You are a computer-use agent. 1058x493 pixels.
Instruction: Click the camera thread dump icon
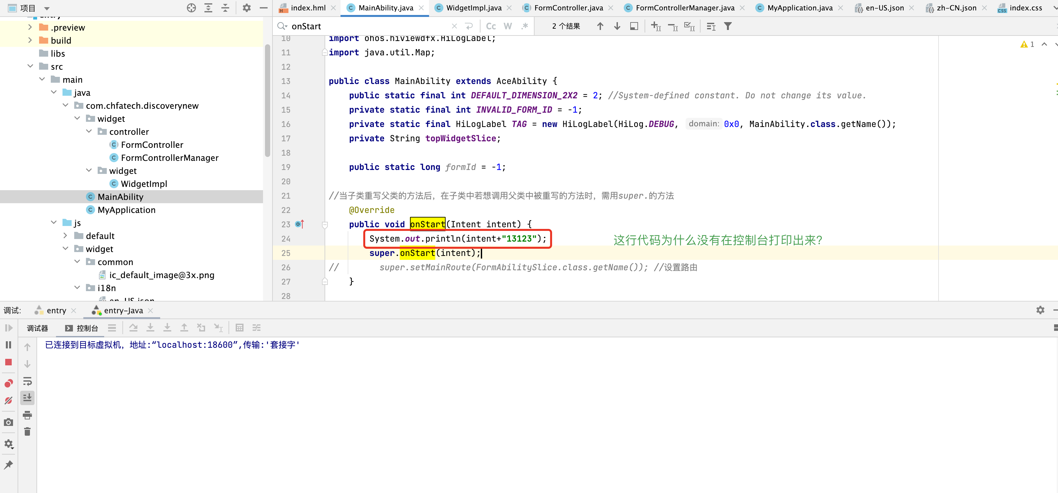coord(8,422)
